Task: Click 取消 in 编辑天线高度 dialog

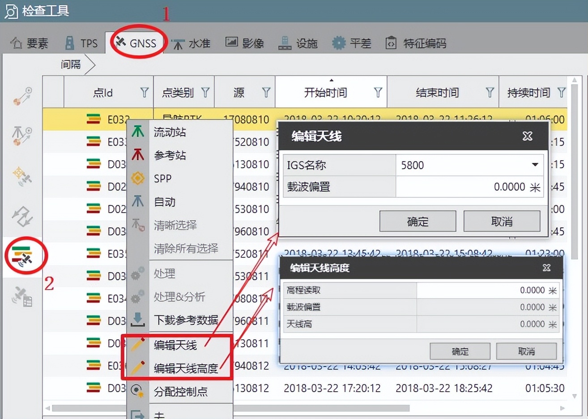Action: pyautogui.click(x=526, y=351)
